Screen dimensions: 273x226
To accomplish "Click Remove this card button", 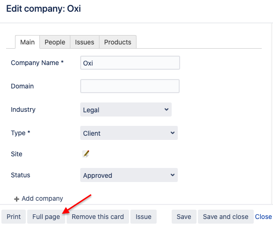I will pos(98,217).
